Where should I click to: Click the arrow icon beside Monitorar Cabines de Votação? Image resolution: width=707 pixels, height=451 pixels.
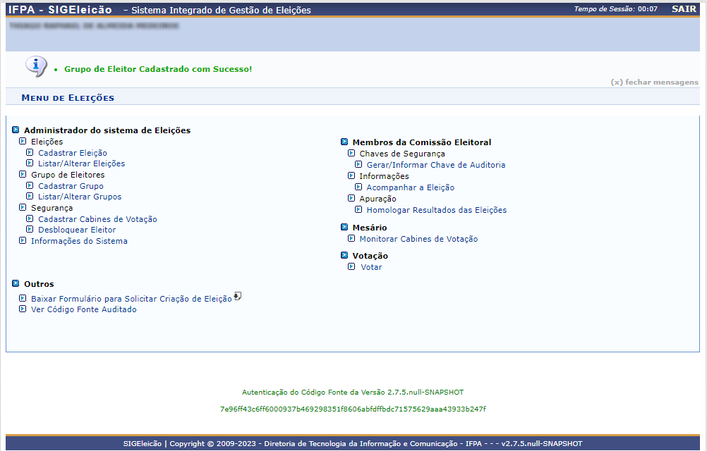tap(351, 239)
